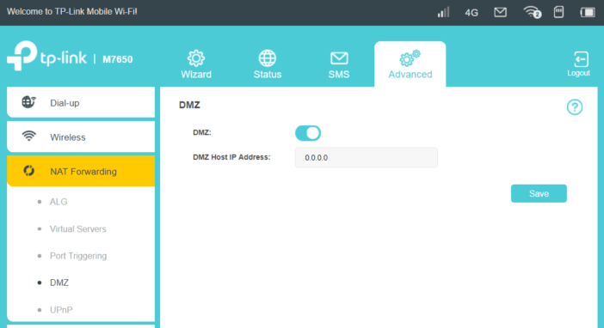The image size is (604, 328).
Task: Click the tp-link logo
Action: point(47,56)
